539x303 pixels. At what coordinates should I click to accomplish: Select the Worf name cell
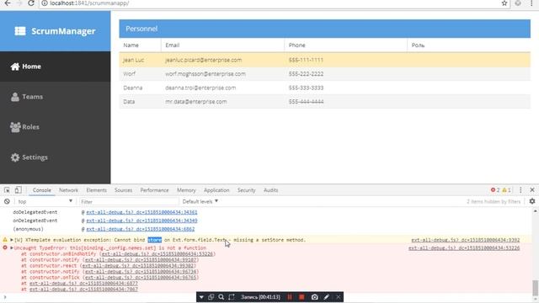click(x=140, y=74)
